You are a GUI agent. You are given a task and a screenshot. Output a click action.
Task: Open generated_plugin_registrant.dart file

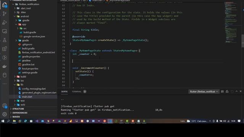pos(39,92)
